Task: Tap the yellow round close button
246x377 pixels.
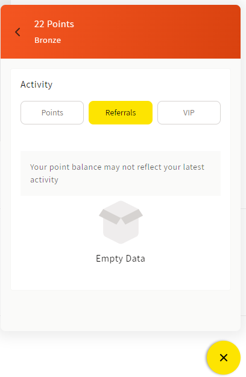Action: coord(224,358)
